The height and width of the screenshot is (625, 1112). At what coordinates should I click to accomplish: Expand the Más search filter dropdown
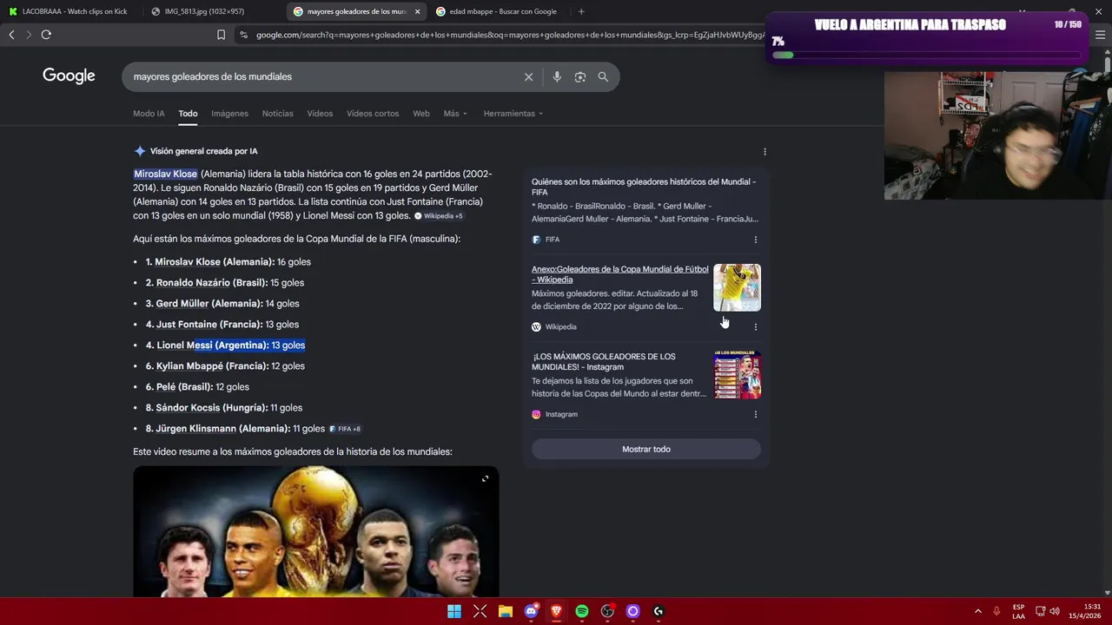pos(455,114)
